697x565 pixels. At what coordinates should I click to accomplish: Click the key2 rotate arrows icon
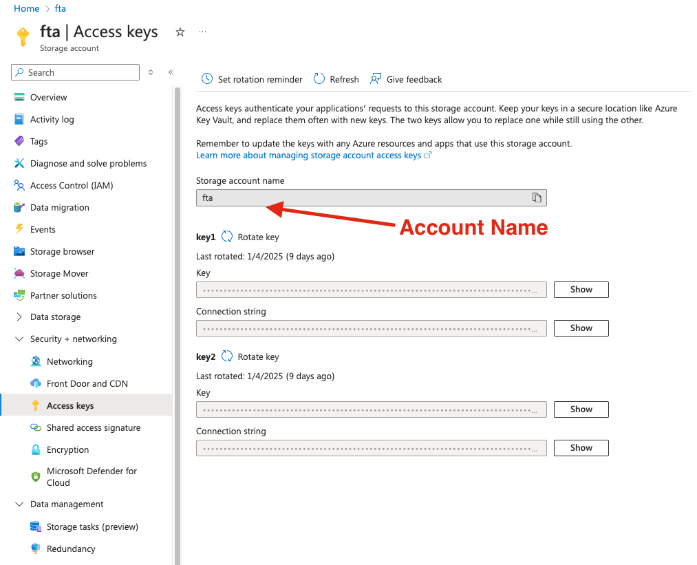[x=227, y=356]
